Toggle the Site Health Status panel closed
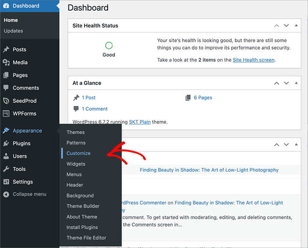 [297, 26]
